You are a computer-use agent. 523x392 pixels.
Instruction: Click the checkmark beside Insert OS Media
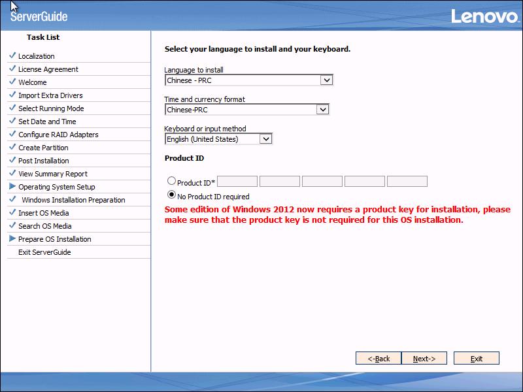tap(12, 213)
